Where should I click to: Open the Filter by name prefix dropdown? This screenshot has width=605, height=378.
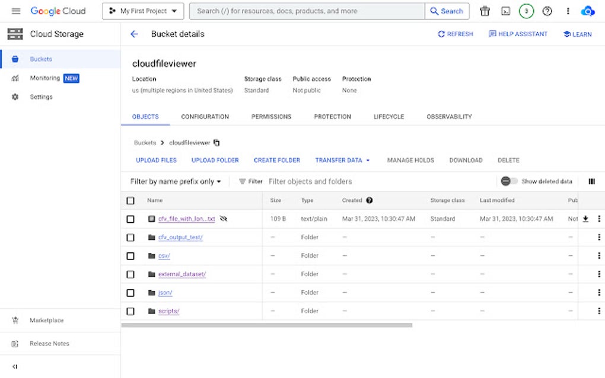coord(174,181)
